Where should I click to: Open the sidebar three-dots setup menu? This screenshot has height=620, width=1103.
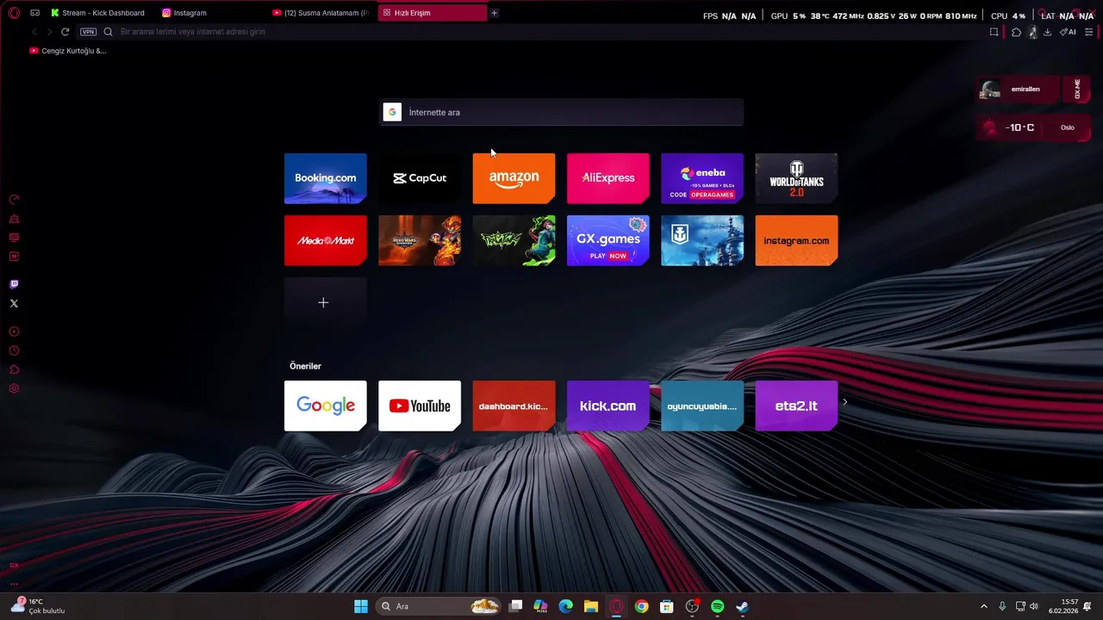point(14,584)
